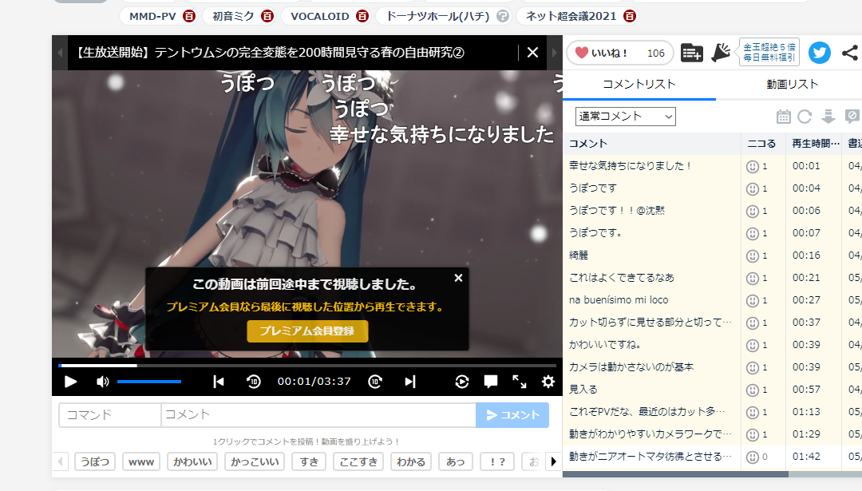862x491 pixels.
Task: Nicoru the カメラは動かさないのが基本 comment
Action: (x=752, y=368)
